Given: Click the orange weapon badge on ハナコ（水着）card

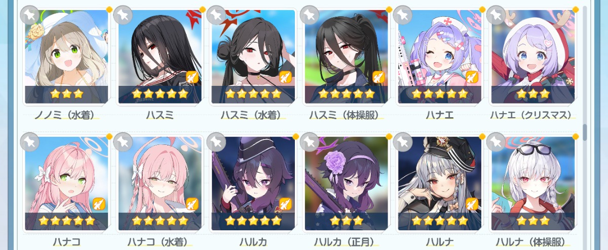Looking at the screenshot, I should [x=192, y=204].
